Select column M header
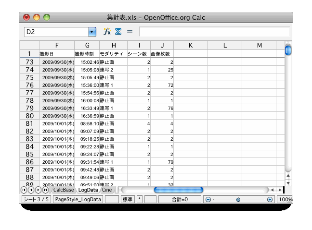This screenshot has height=230, width=312. pyautogui.click(x=259, y=45)
